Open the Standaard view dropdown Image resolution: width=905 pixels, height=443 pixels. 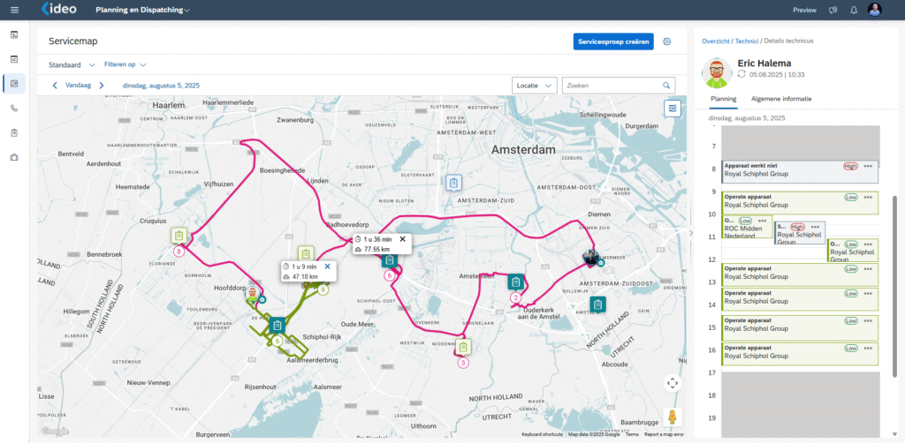pos(72,65)
